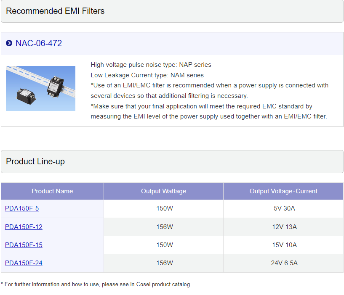The height and width of the screenshot is (295, 344).
Task: Click the Product Name column header
Action: tap(52, 191)
